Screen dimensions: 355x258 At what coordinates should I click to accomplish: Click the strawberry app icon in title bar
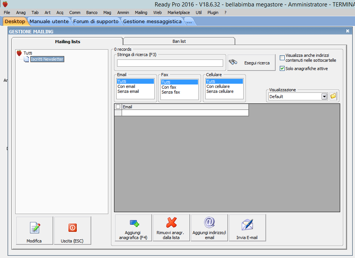5,4
